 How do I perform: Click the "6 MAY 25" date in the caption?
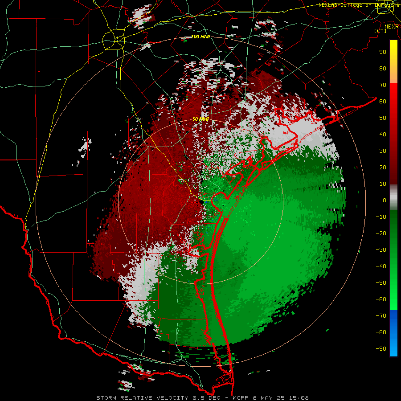(x=269, y=398)
